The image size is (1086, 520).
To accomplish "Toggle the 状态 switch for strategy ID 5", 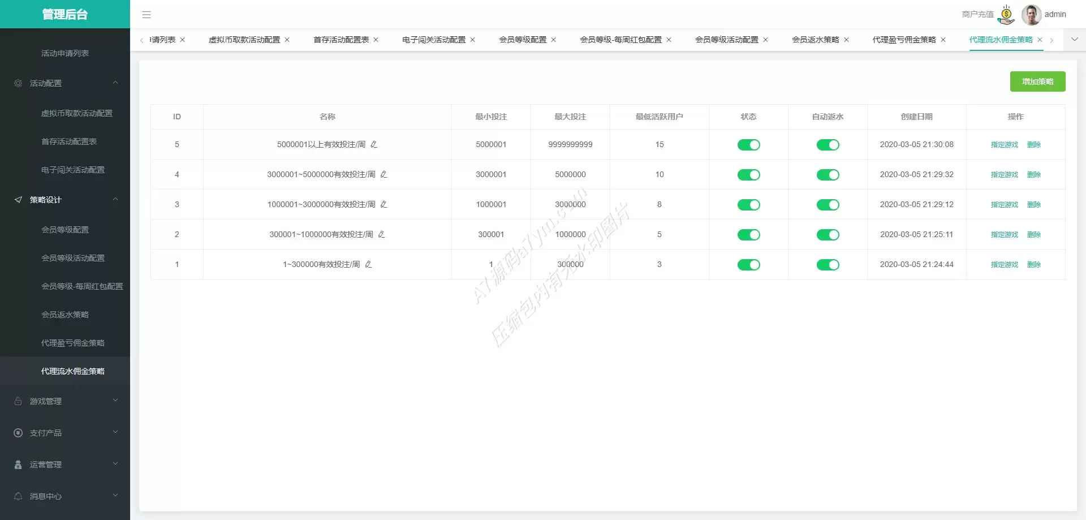I will click(x=748, y=145).
